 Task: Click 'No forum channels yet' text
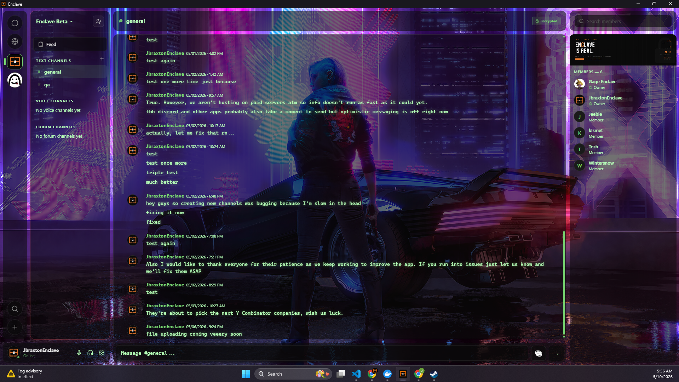point(59,136)
